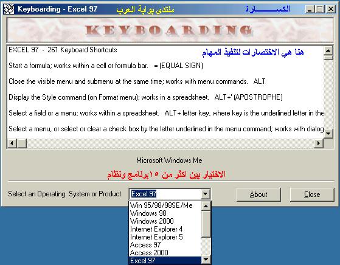Select Windows 98 from the list
The height and width of the screenshot is (265, 340).
(x=165, y=213)
